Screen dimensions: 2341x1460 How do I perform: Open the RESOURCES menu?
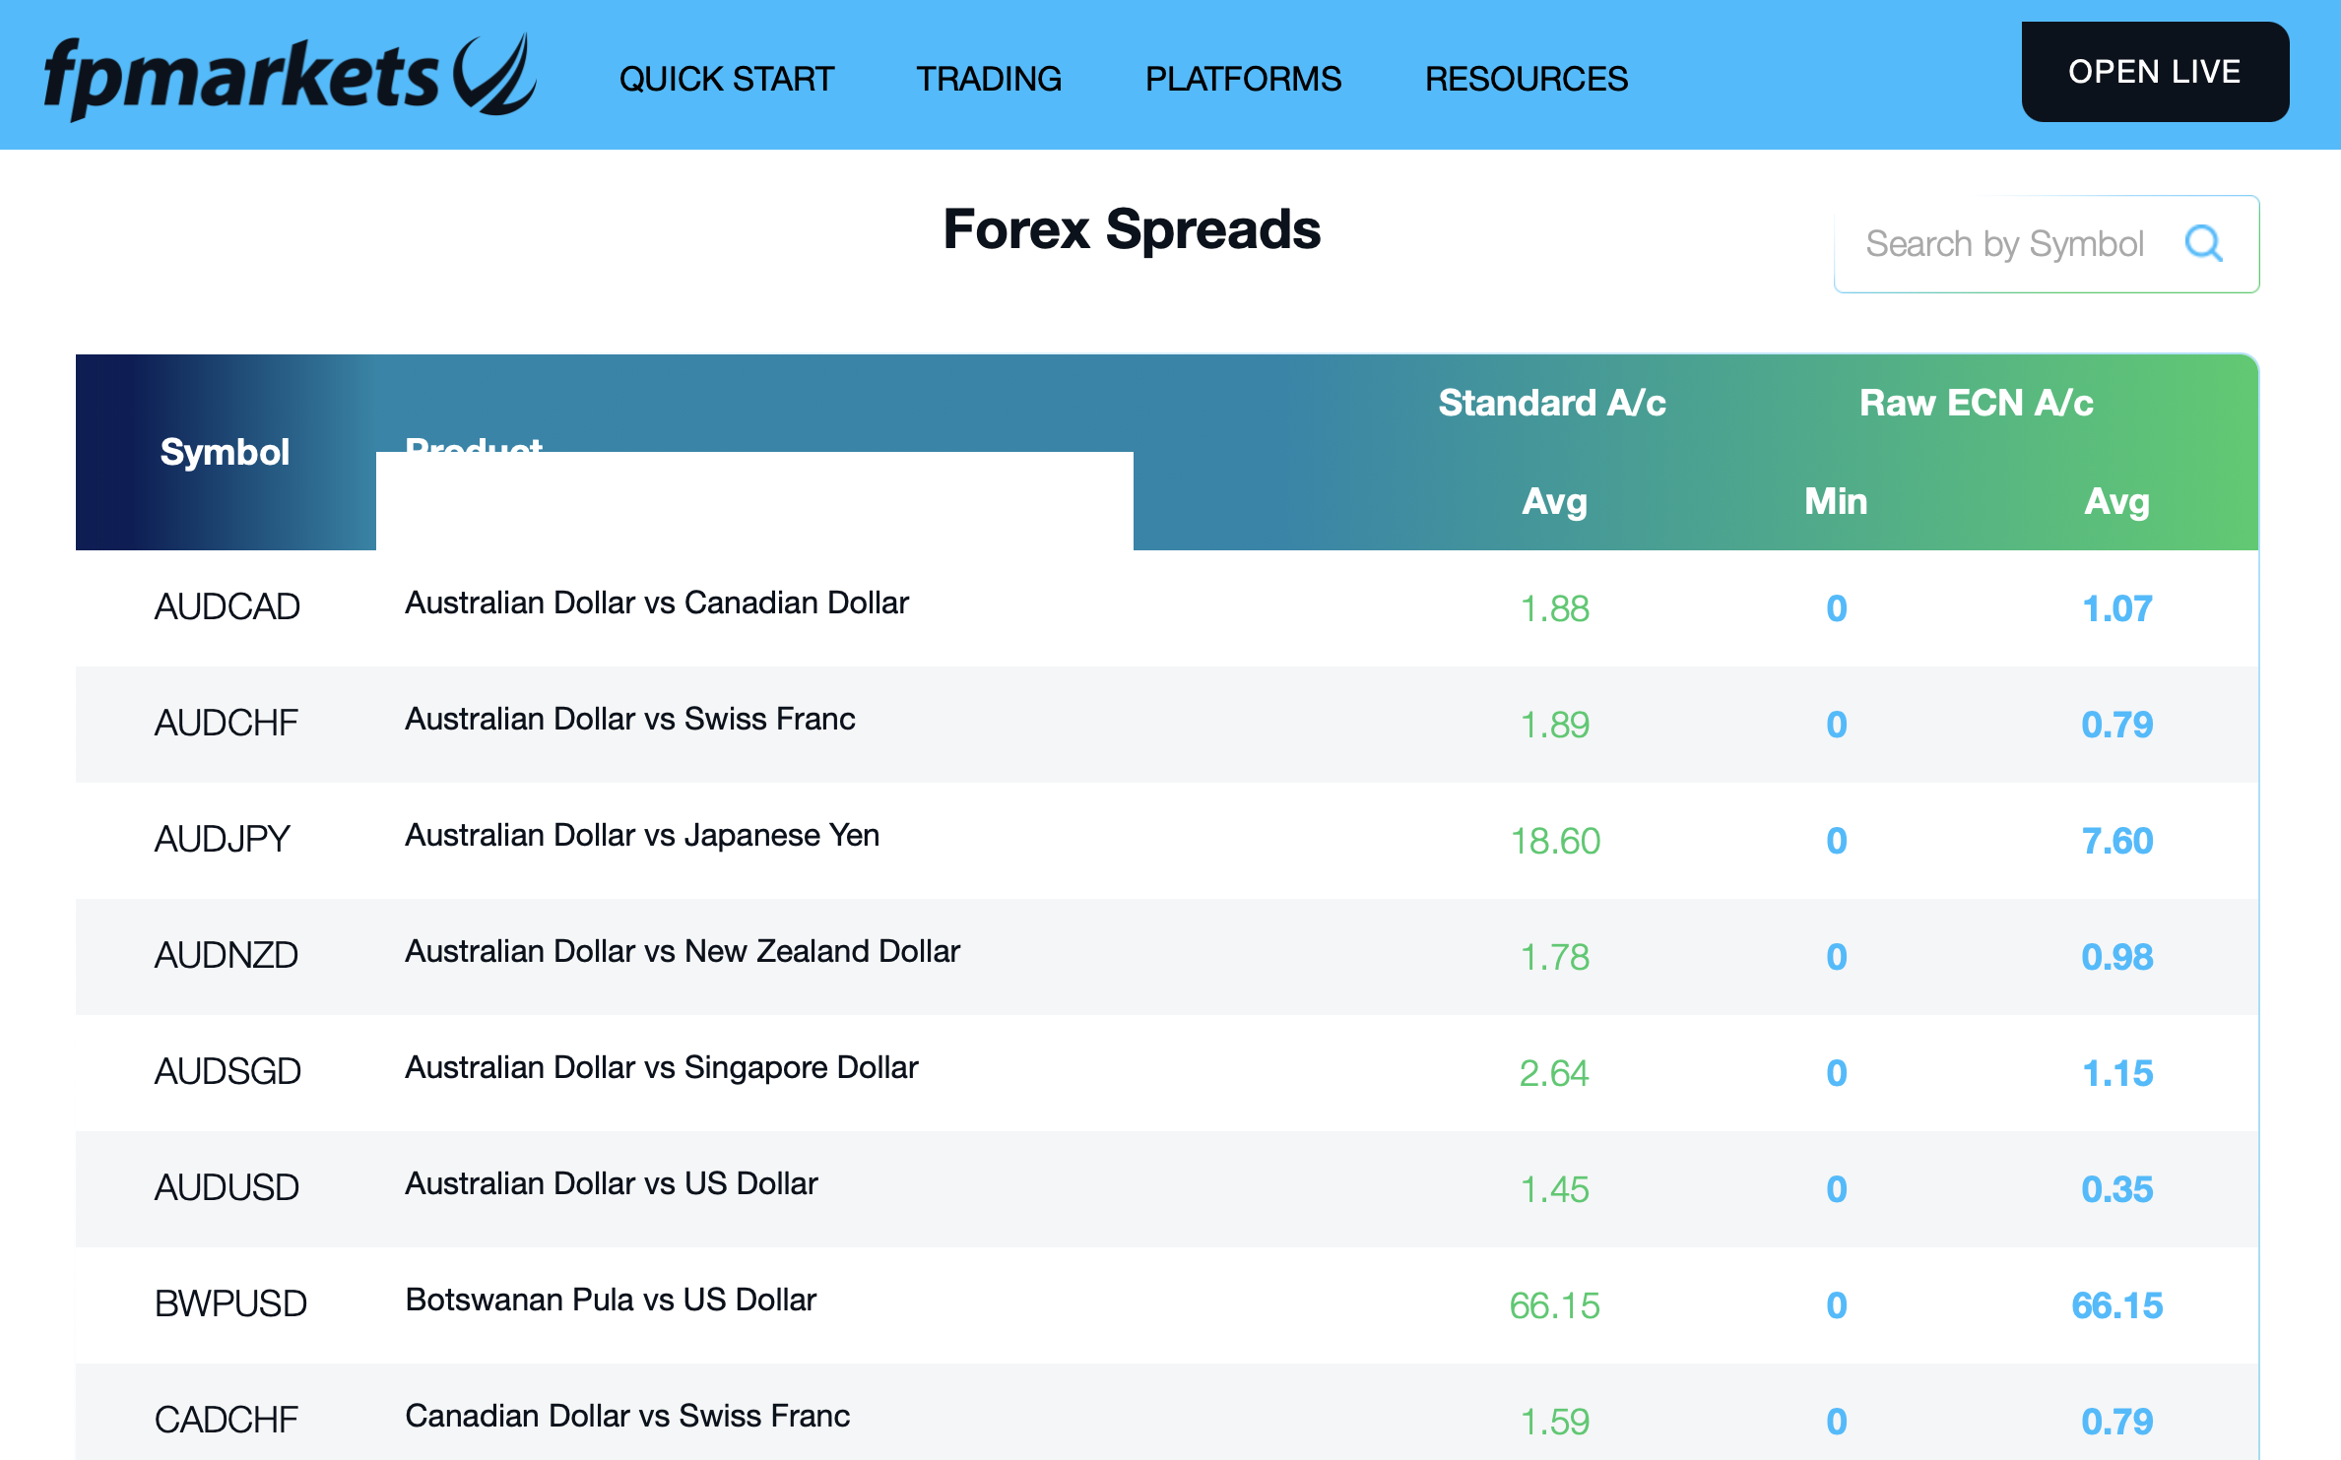[1526, 78]
